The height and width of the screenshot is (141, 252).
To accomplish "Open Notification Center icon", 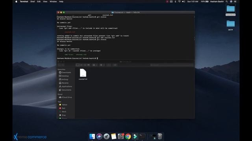I will [x=235, y=2].
